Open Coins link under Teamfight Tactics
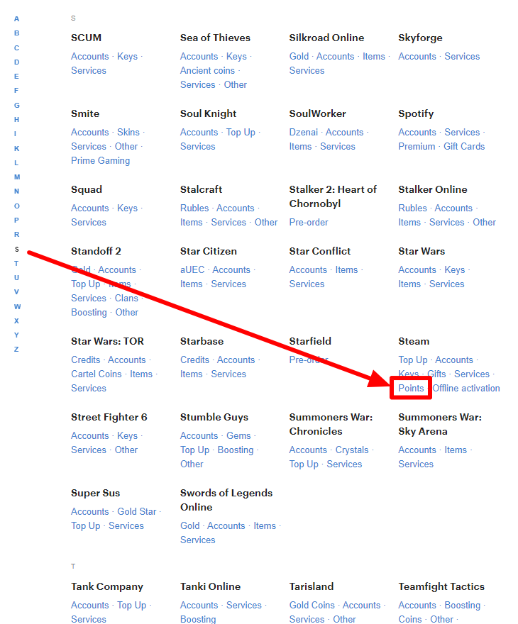The width and height of the screenshot is (518, 624). click(x=410, y=619)
